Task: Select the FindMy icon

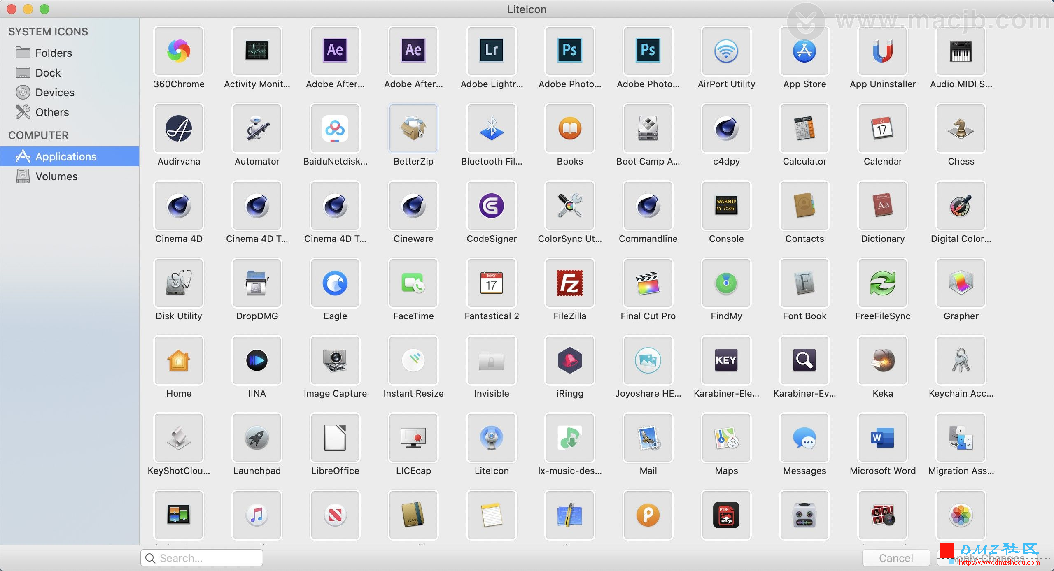Action: pos(726,283)
